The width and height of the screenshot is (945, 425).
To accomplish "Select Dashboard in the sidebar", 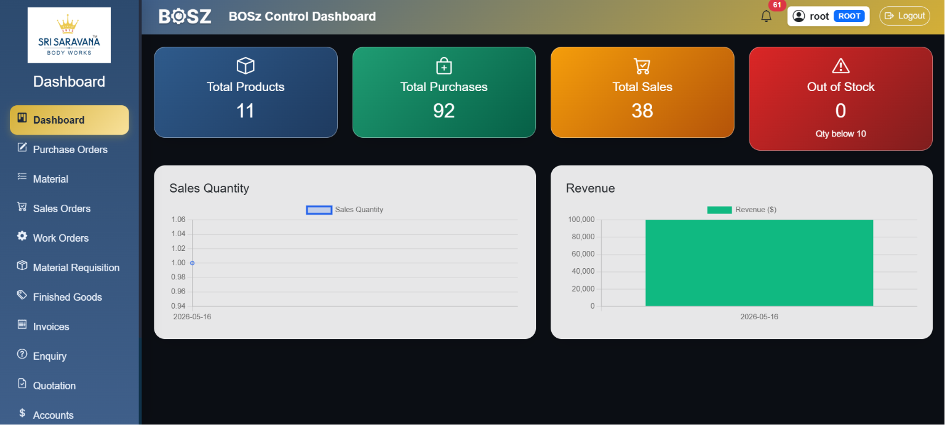I will coord(70,120).
